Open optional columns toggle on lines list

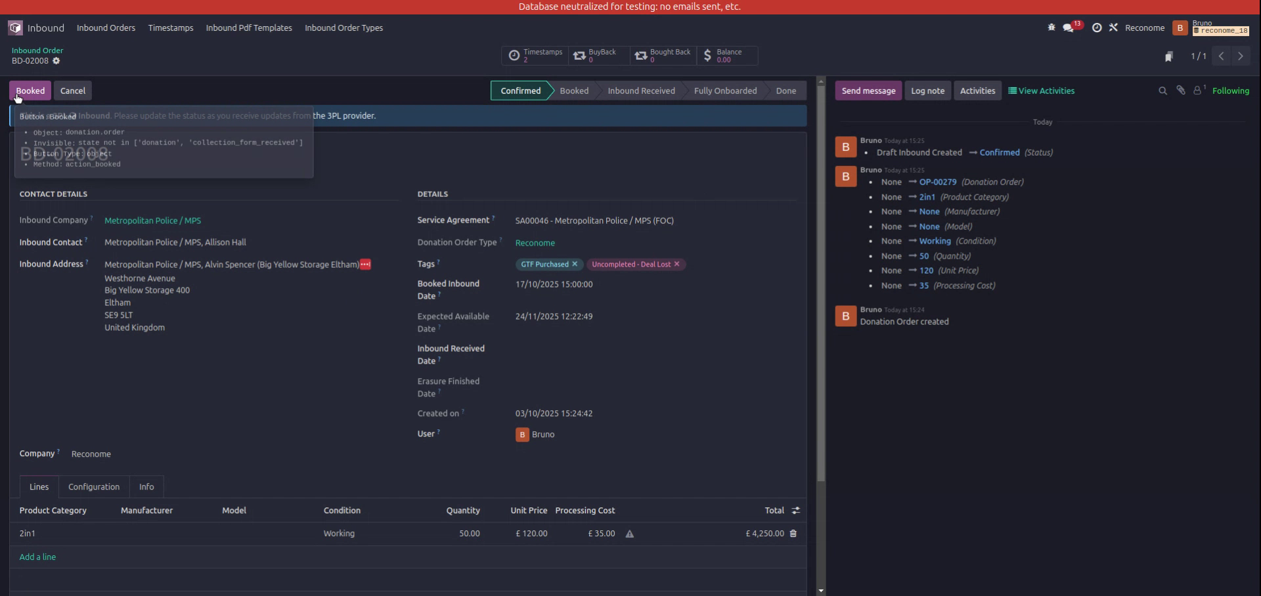795,510
